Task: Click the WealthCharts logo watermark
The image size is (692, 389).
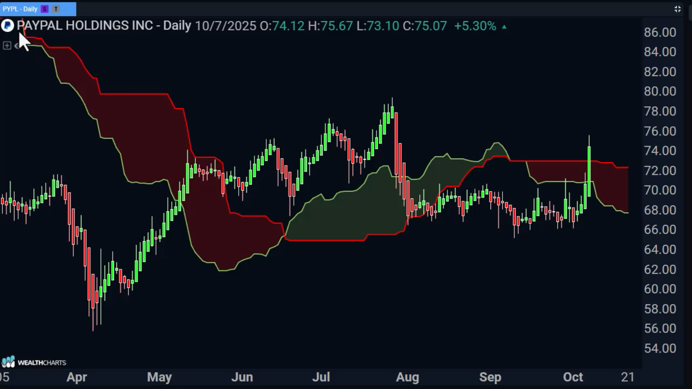Action: (x=34, y=362)
